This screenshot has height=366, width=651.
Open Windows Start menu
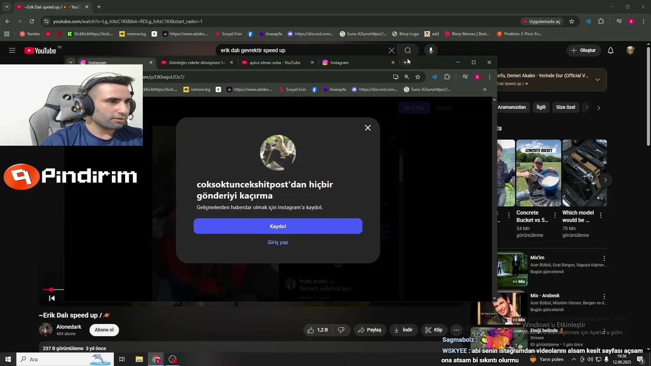[8, 359]
